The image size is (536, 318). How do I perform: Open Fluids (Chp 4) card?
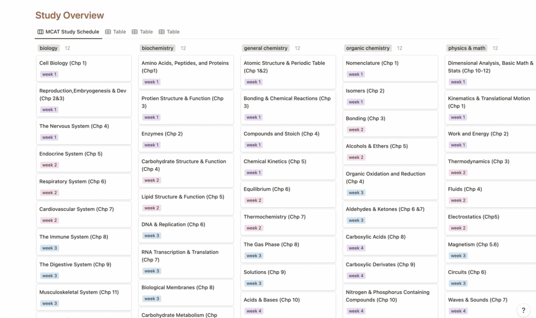pyautogui.click(x=491, y=194)
